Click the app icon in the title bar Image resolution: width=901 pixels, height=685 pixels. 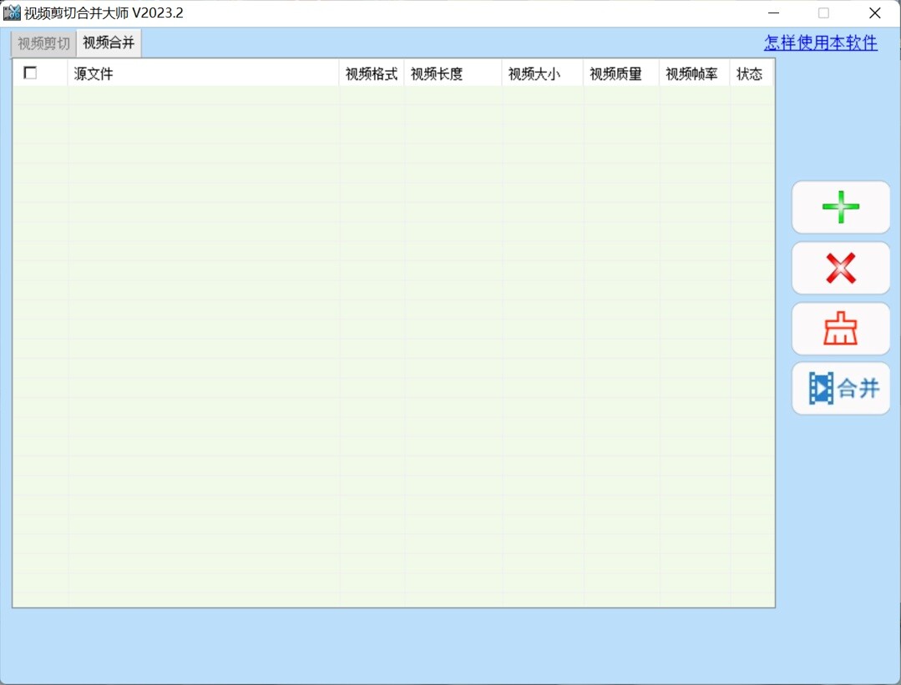pyautogui.click(x=12, y=13)
